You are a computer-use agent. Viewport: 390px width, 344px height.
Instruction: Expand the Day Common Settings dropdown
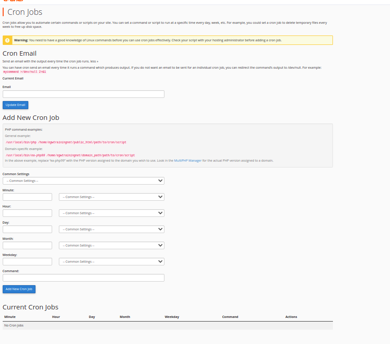click(x=111, y=229)
